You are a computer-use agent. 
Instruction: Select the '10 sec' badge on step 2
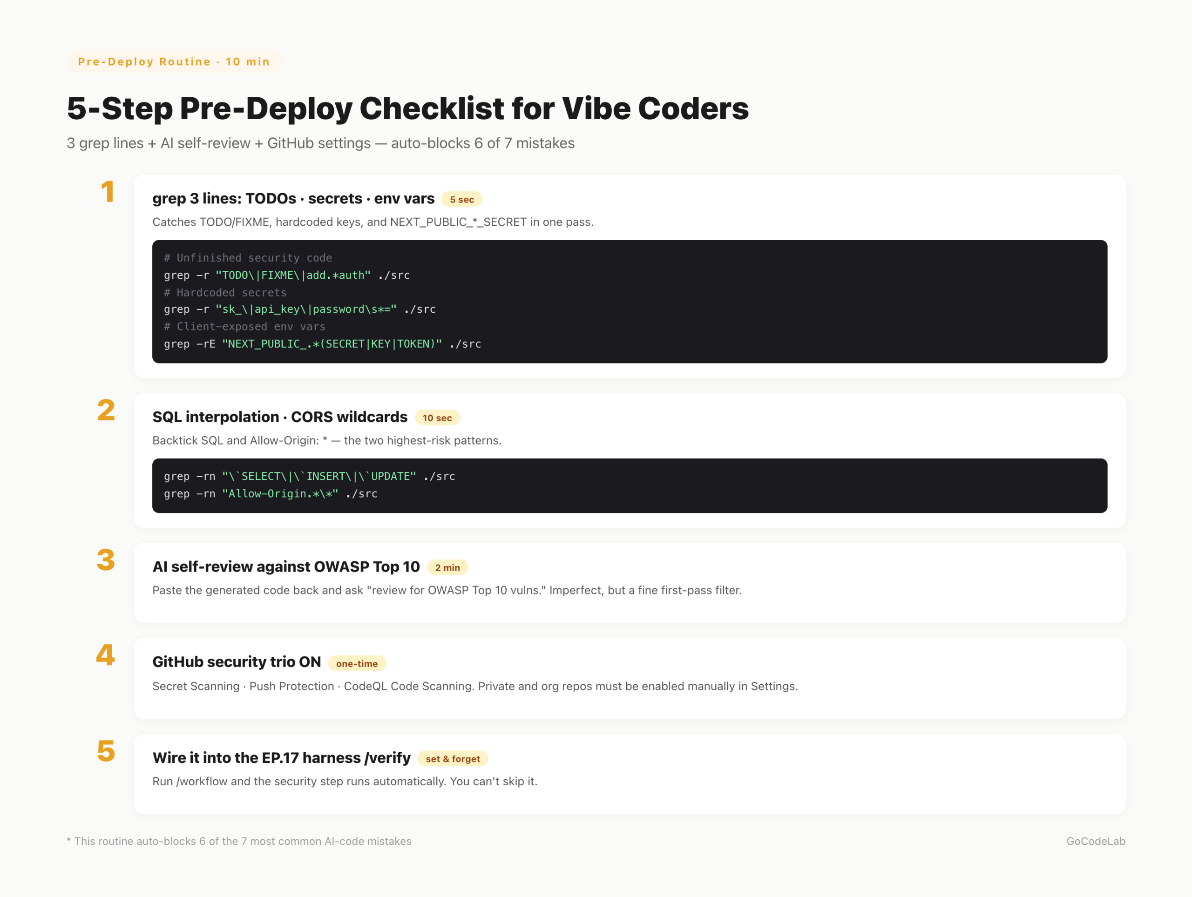point(437,418)
